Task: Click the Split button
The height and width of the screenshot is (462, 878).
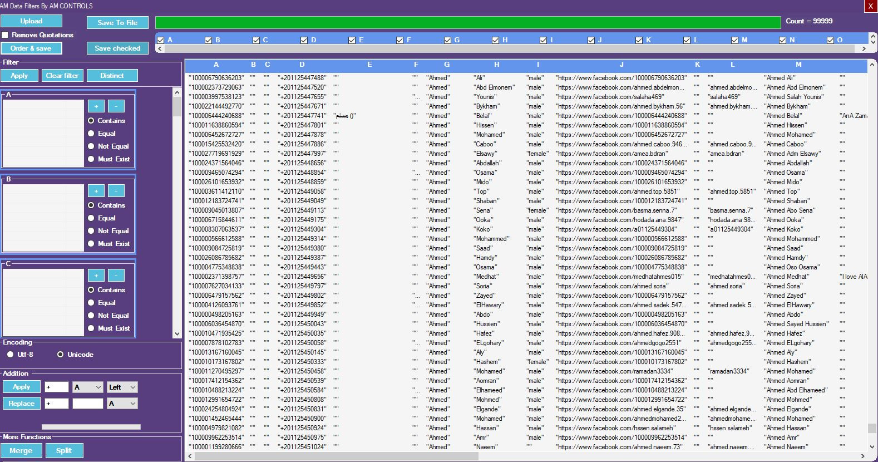Action: tap(64, 451)
